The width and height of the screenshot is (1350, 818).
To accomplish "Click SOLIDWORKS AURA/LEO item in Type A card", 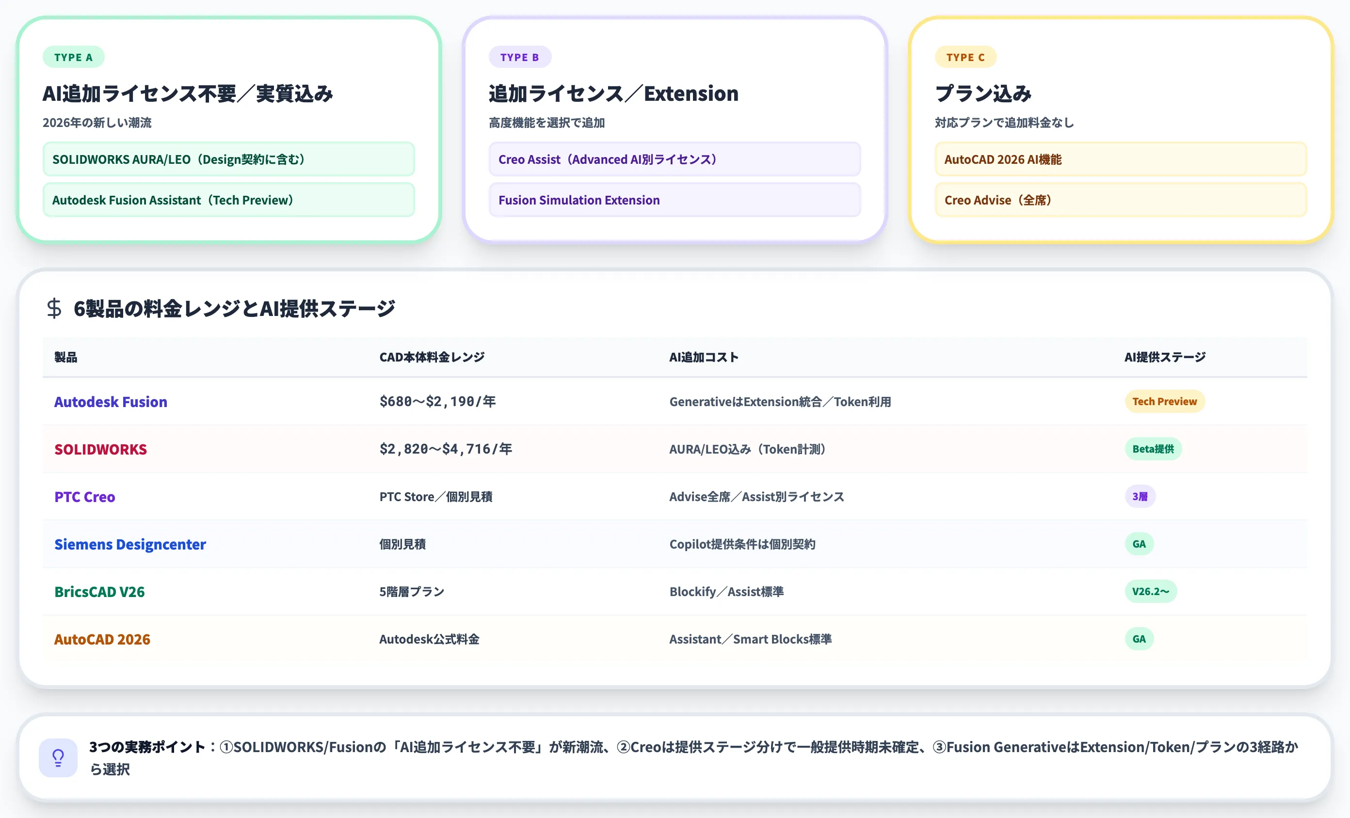I will [x=228, y=159].
